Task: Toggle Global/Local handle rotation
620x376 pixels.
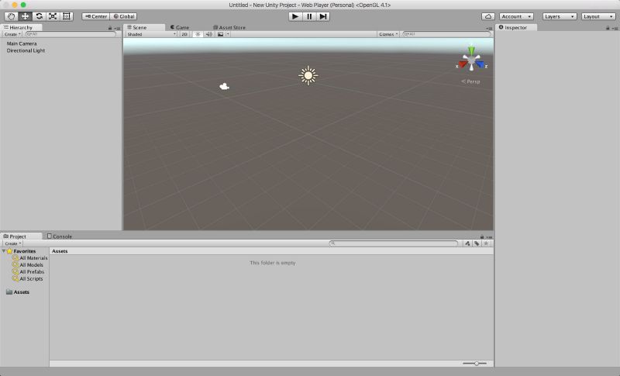Action: coord(123,16)
